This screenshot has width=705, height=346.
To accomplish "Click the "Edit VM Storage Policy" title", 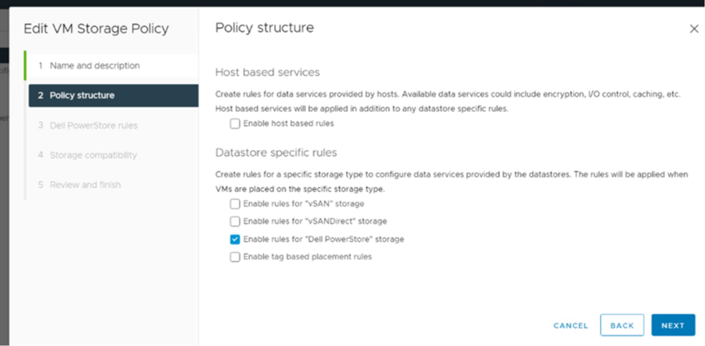I will (96, 29).
